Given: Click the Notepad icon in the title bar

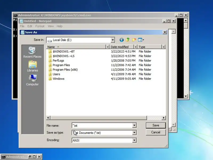Looking at the screenshot, I should [x=22, y=21].
